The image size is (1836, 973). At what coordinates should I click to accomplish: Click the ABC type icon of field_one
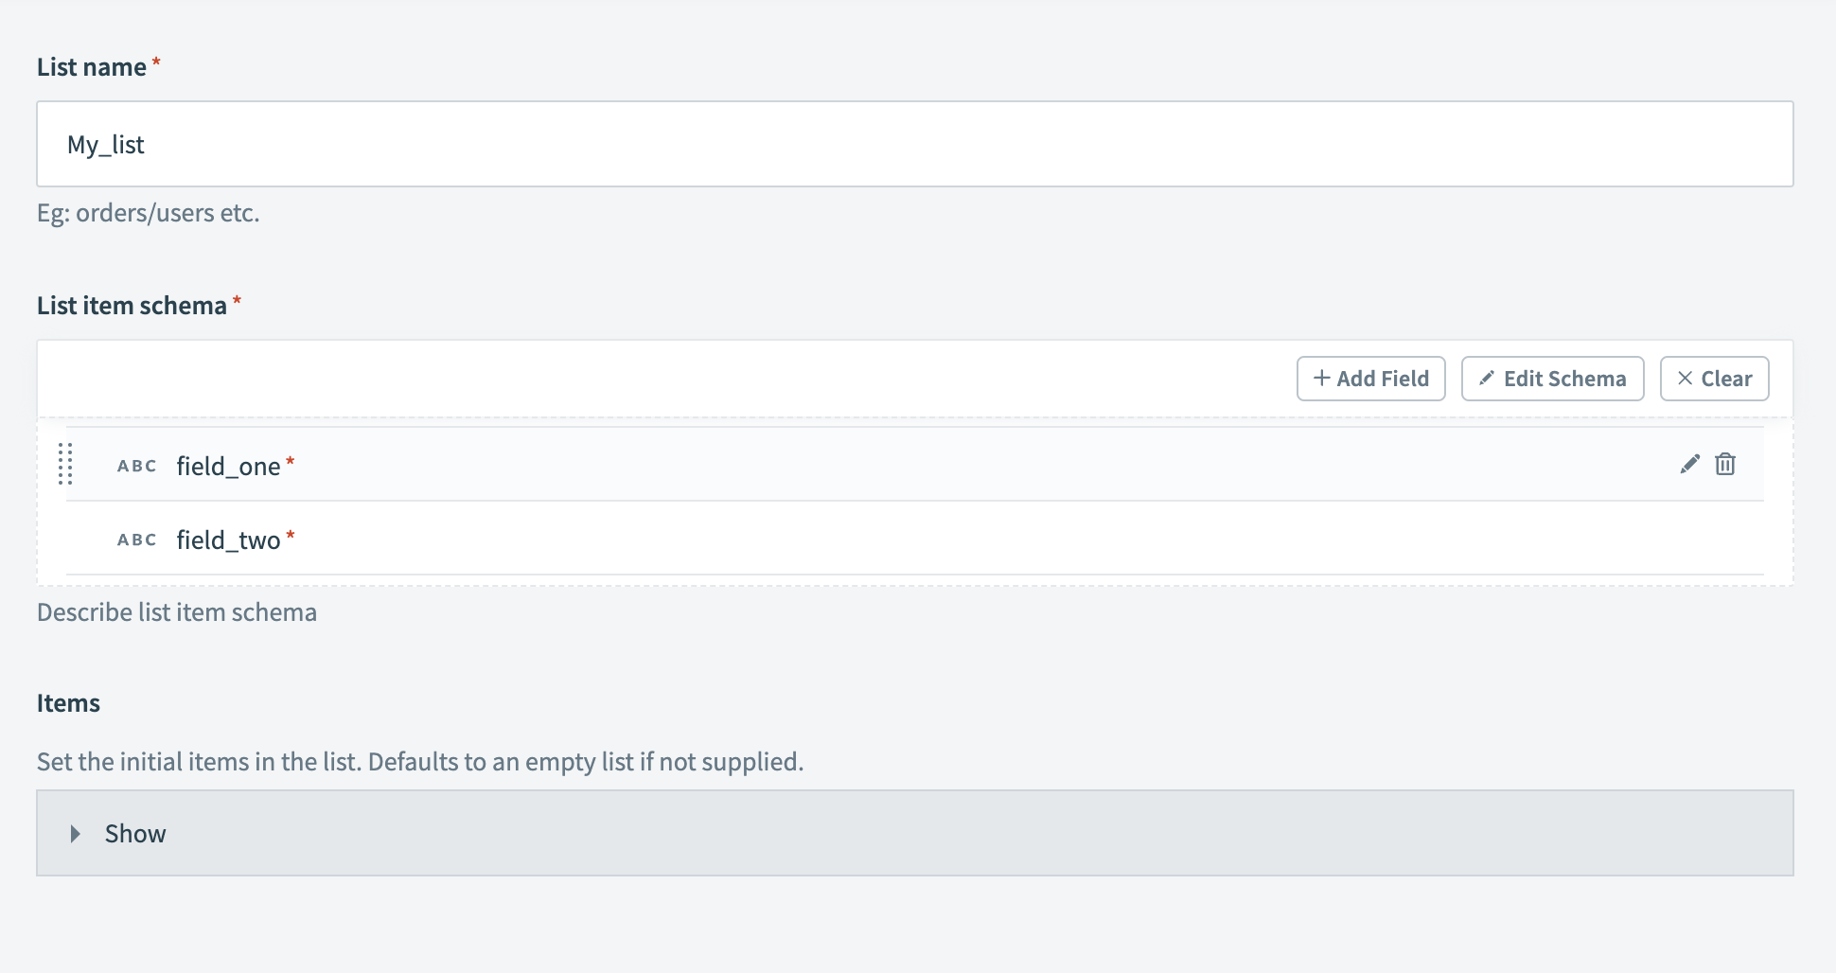pyautogui.click(x=136, y=466)
